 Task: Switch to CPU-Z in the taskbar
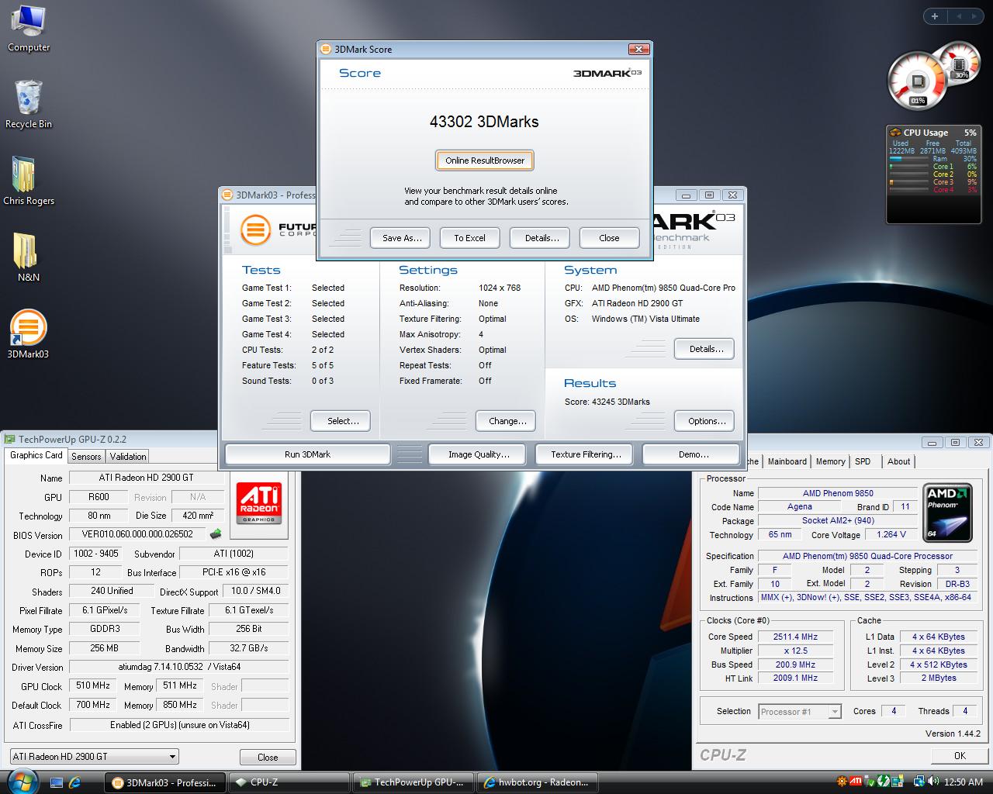click(x=290, y=782)
